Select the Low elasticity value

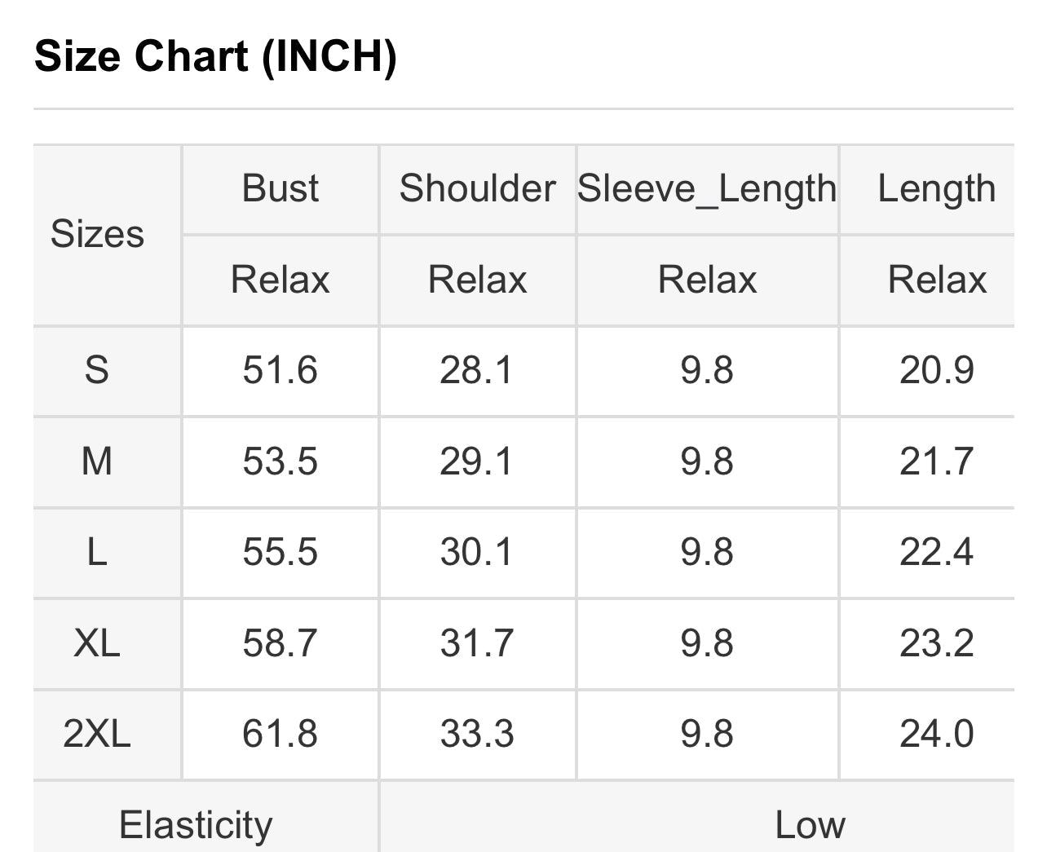[810, 825]
